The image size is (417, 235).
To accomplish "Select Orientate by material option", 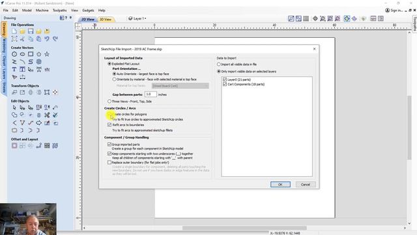I will 115,79.
